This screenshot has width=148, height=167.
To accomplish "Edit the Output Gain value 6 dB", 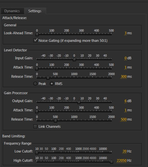I will 126,101.
